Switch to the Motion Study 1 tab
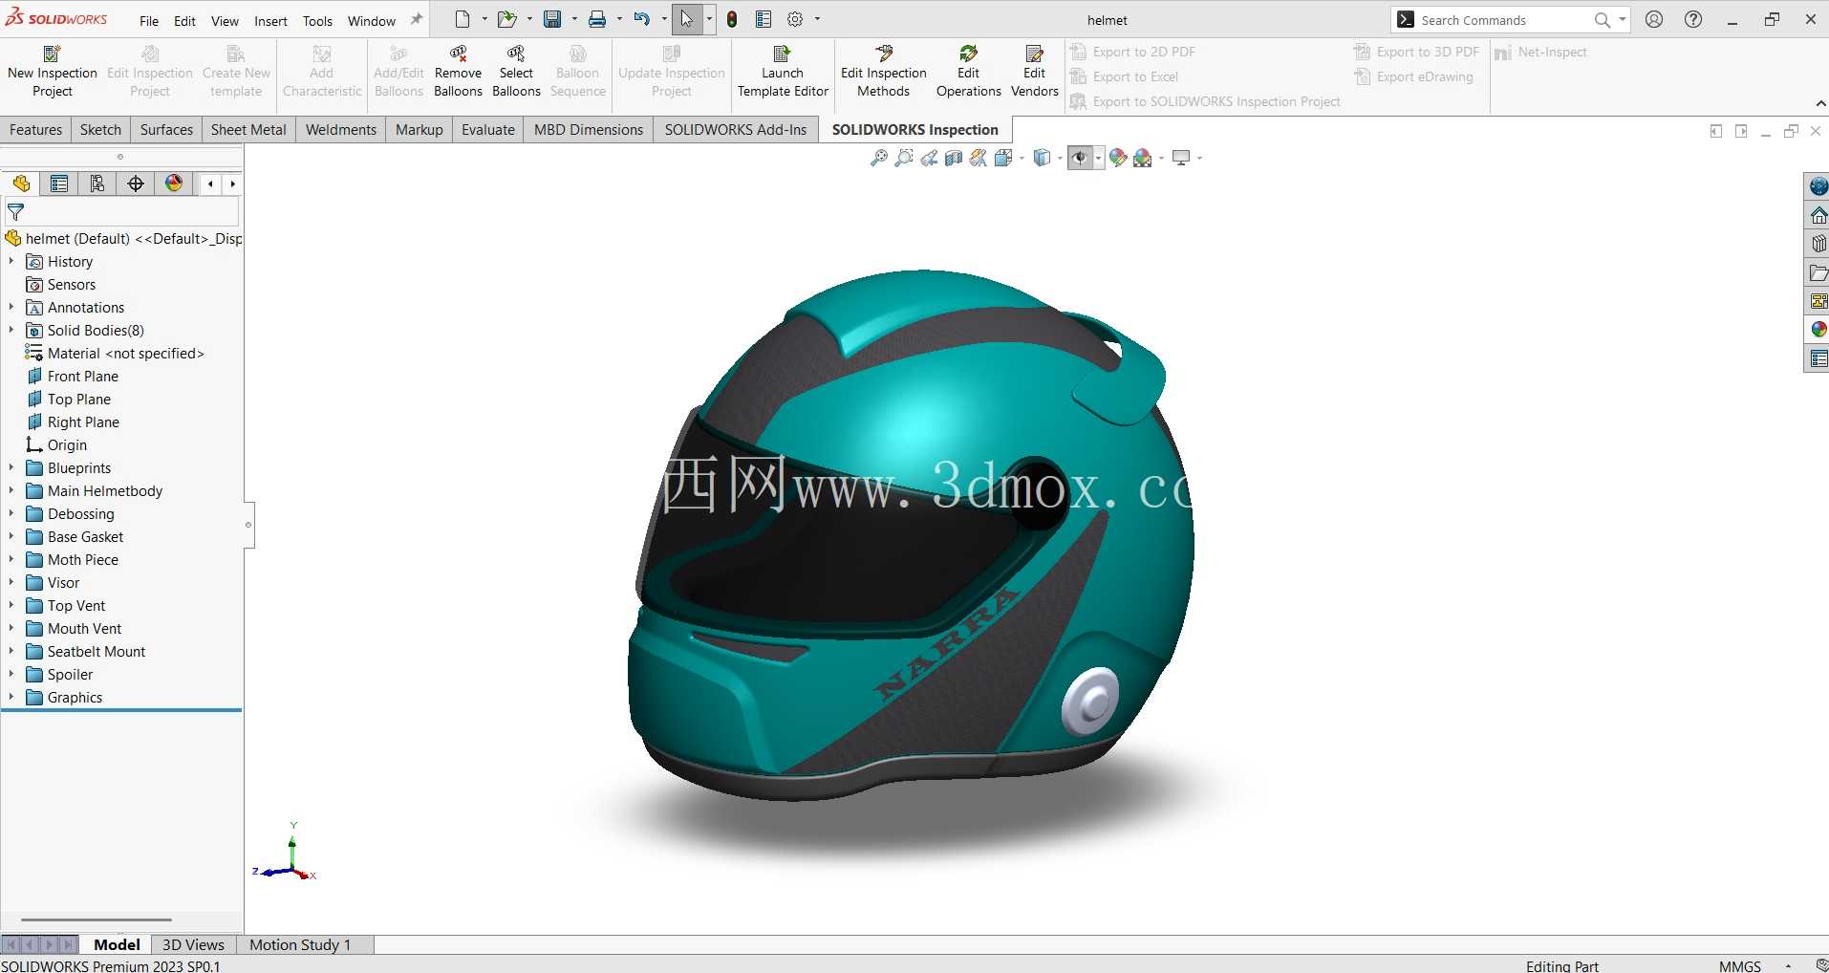1829x973 pixels. pyautogui.click(x=300, y=944)
